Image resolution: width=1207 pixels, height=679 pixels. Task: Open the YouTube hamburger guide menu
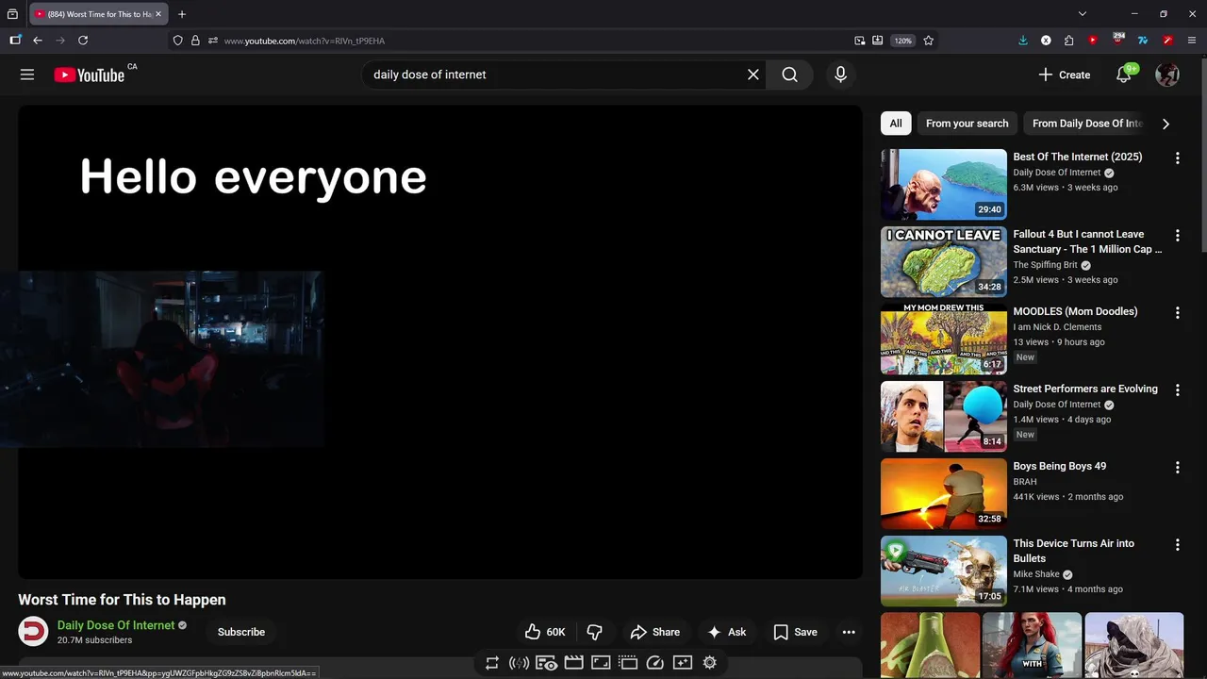coord(27,75)
